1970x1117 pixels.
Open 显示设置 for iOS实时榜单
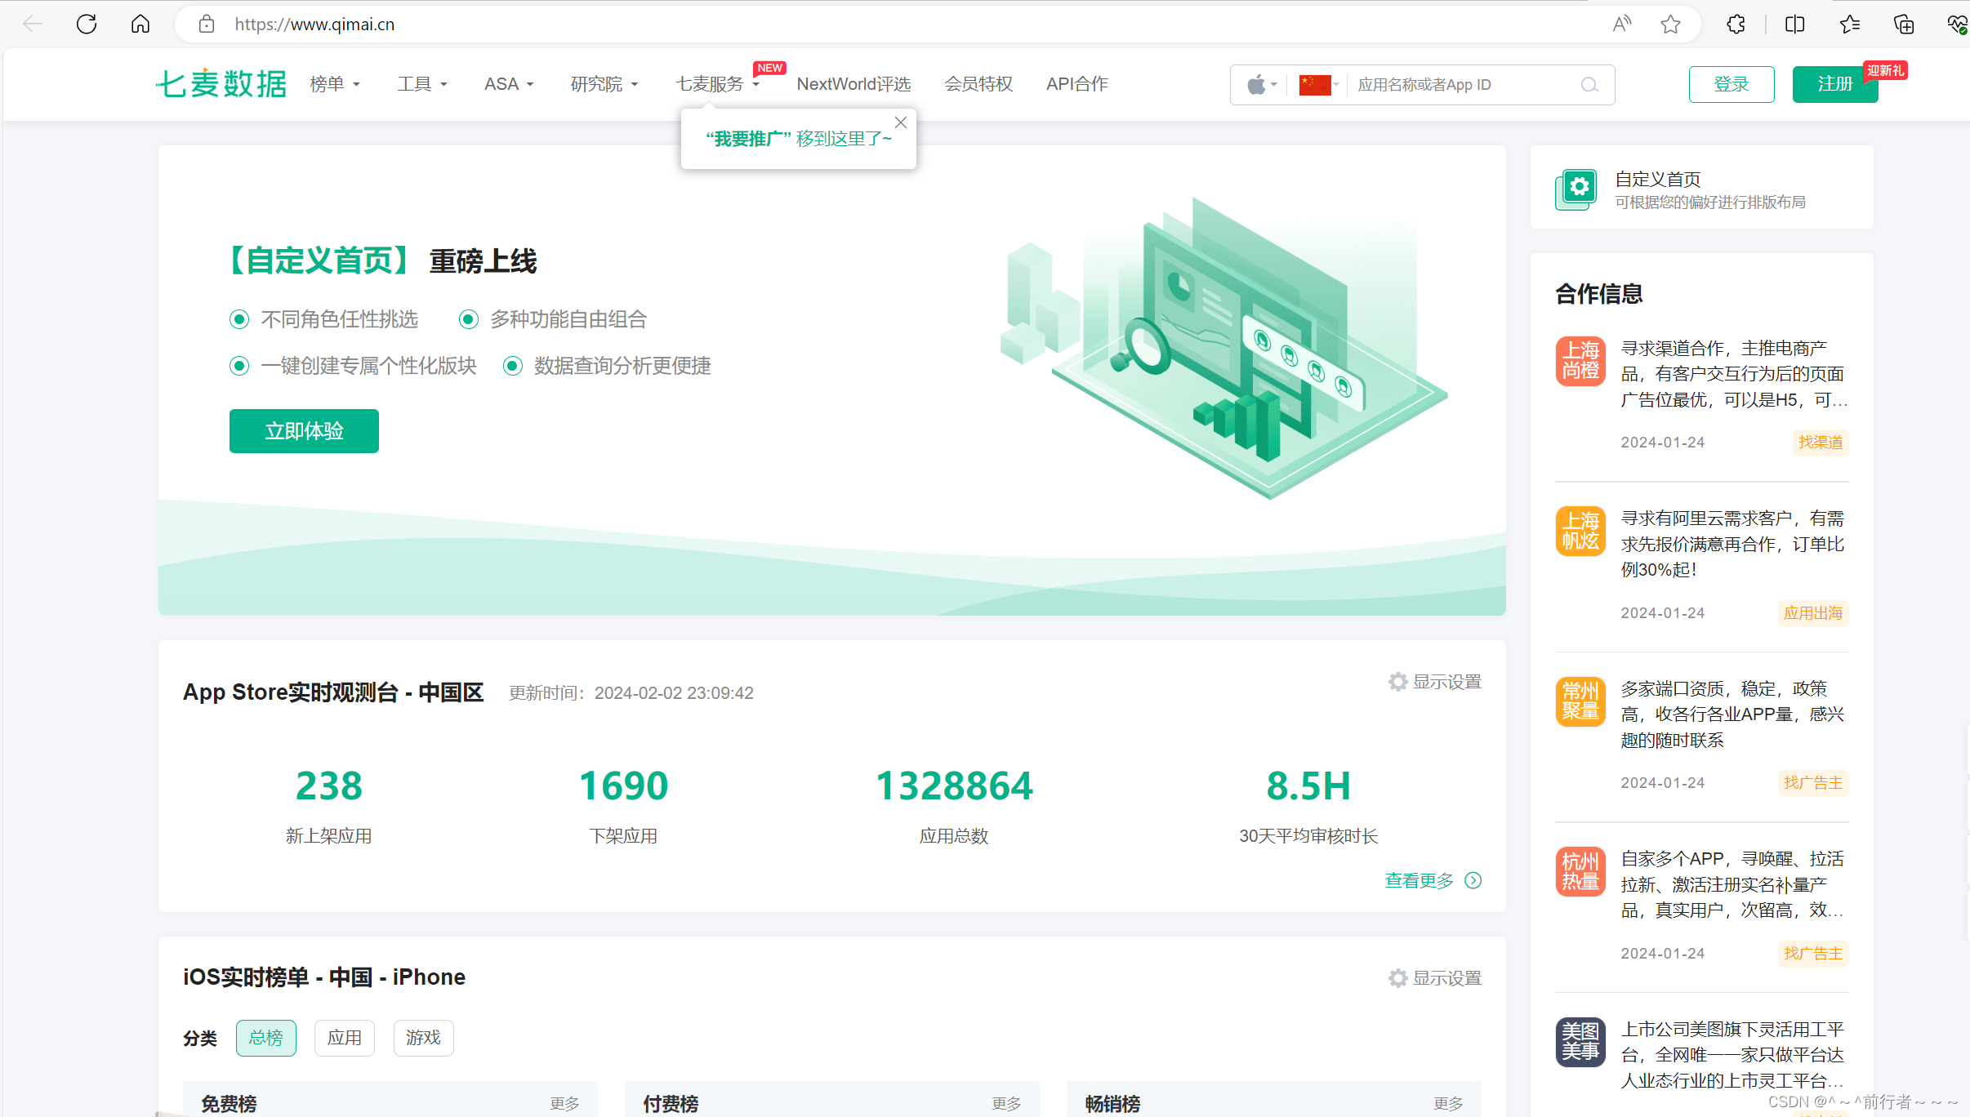coord(1447,978)
